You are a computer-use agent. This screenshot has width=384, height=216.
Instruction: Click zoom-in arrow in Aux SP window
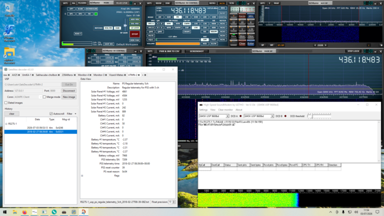tap(325, 45)
